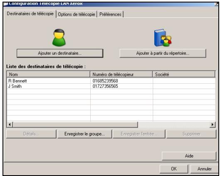Open help with the Aide button

(189, 156)
